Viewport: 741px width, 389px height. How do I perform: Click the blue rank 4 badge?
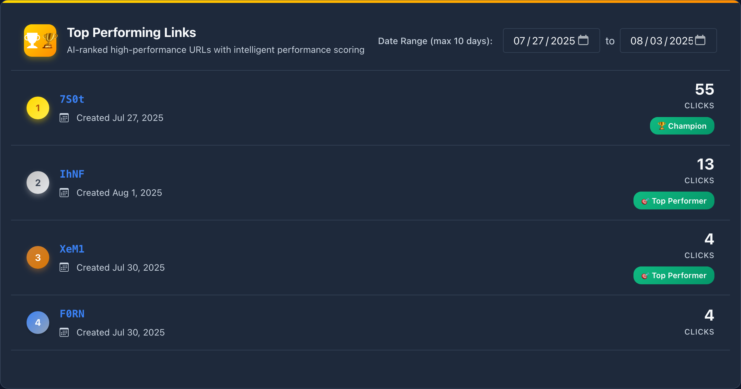(38, 322)
